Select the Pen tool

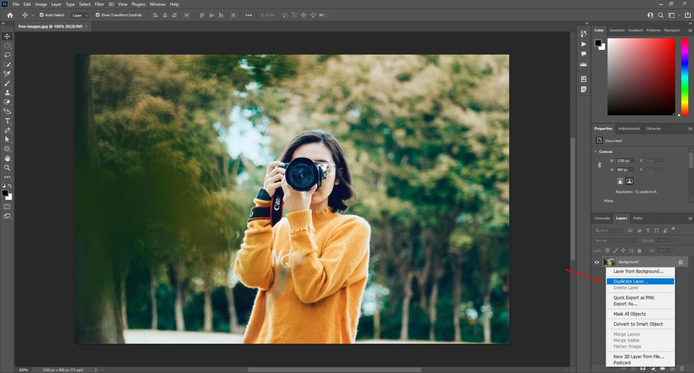pos(7,130)
